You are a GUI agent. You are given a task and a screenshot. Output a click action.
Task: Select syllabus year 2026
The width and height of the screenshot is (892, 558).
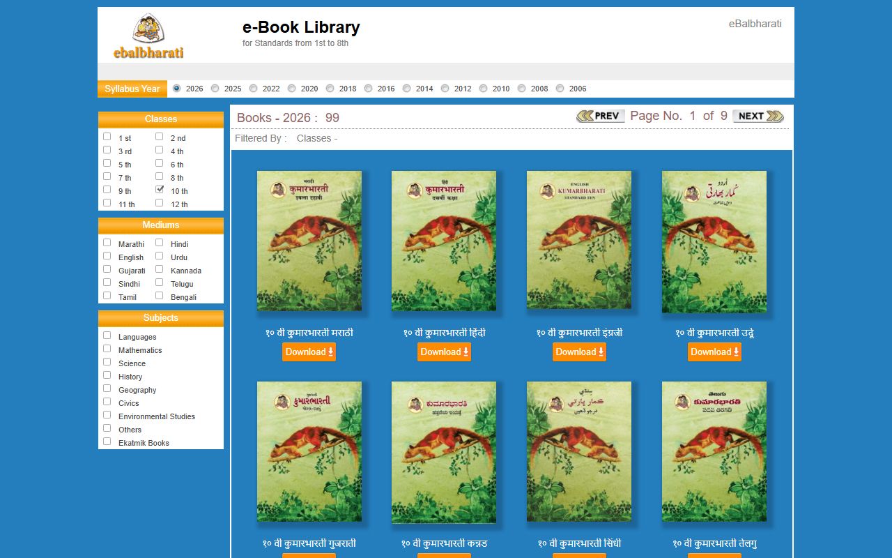click(177, 89)
